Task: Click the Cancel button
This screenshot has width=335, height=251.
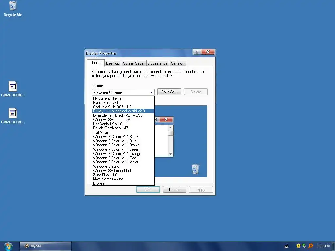Action: [175, 190]
